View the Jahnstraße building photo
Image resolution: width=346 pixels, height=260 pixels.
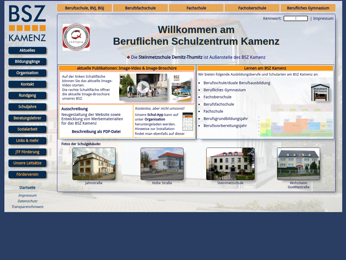[x=94, y=164]
